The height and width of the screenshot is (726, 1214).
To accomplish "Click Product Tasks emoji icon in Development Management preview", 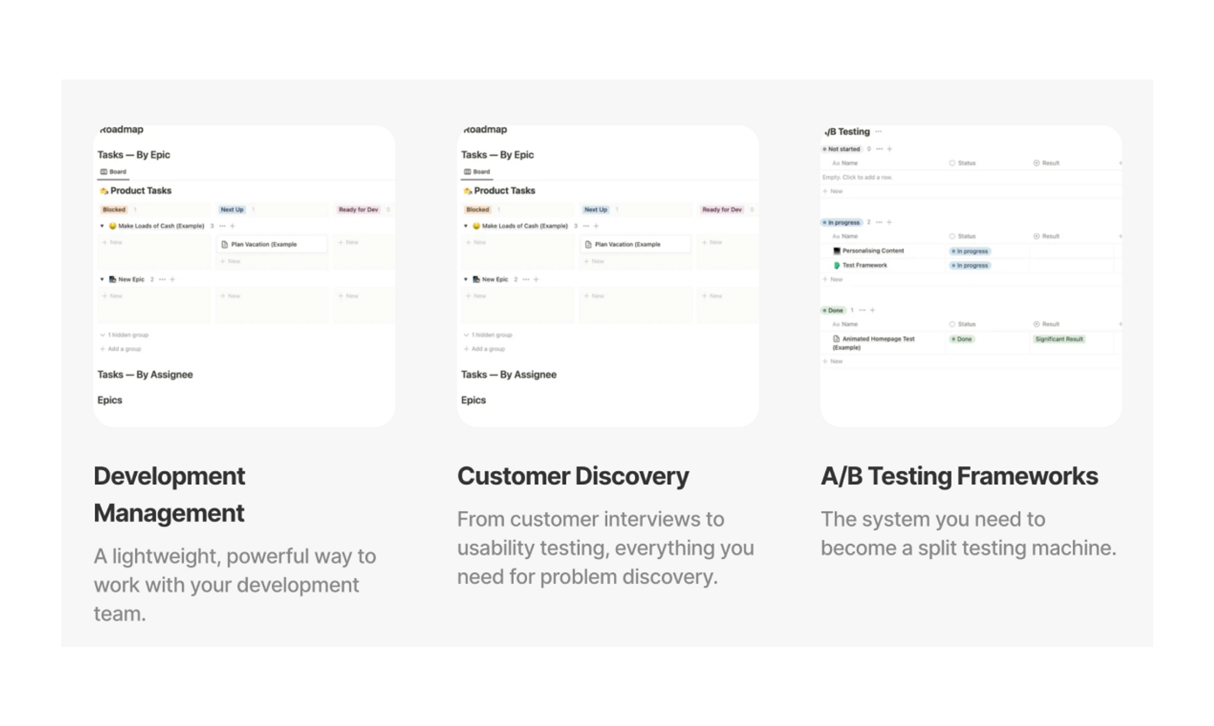I will (x=104, y=191).
